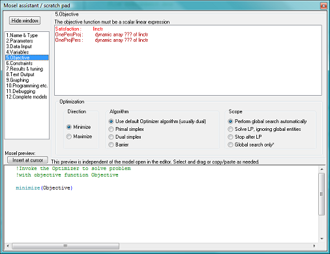330x254 pixels.
Task: Select Global search only scope
Action: [x=230, y=145]
